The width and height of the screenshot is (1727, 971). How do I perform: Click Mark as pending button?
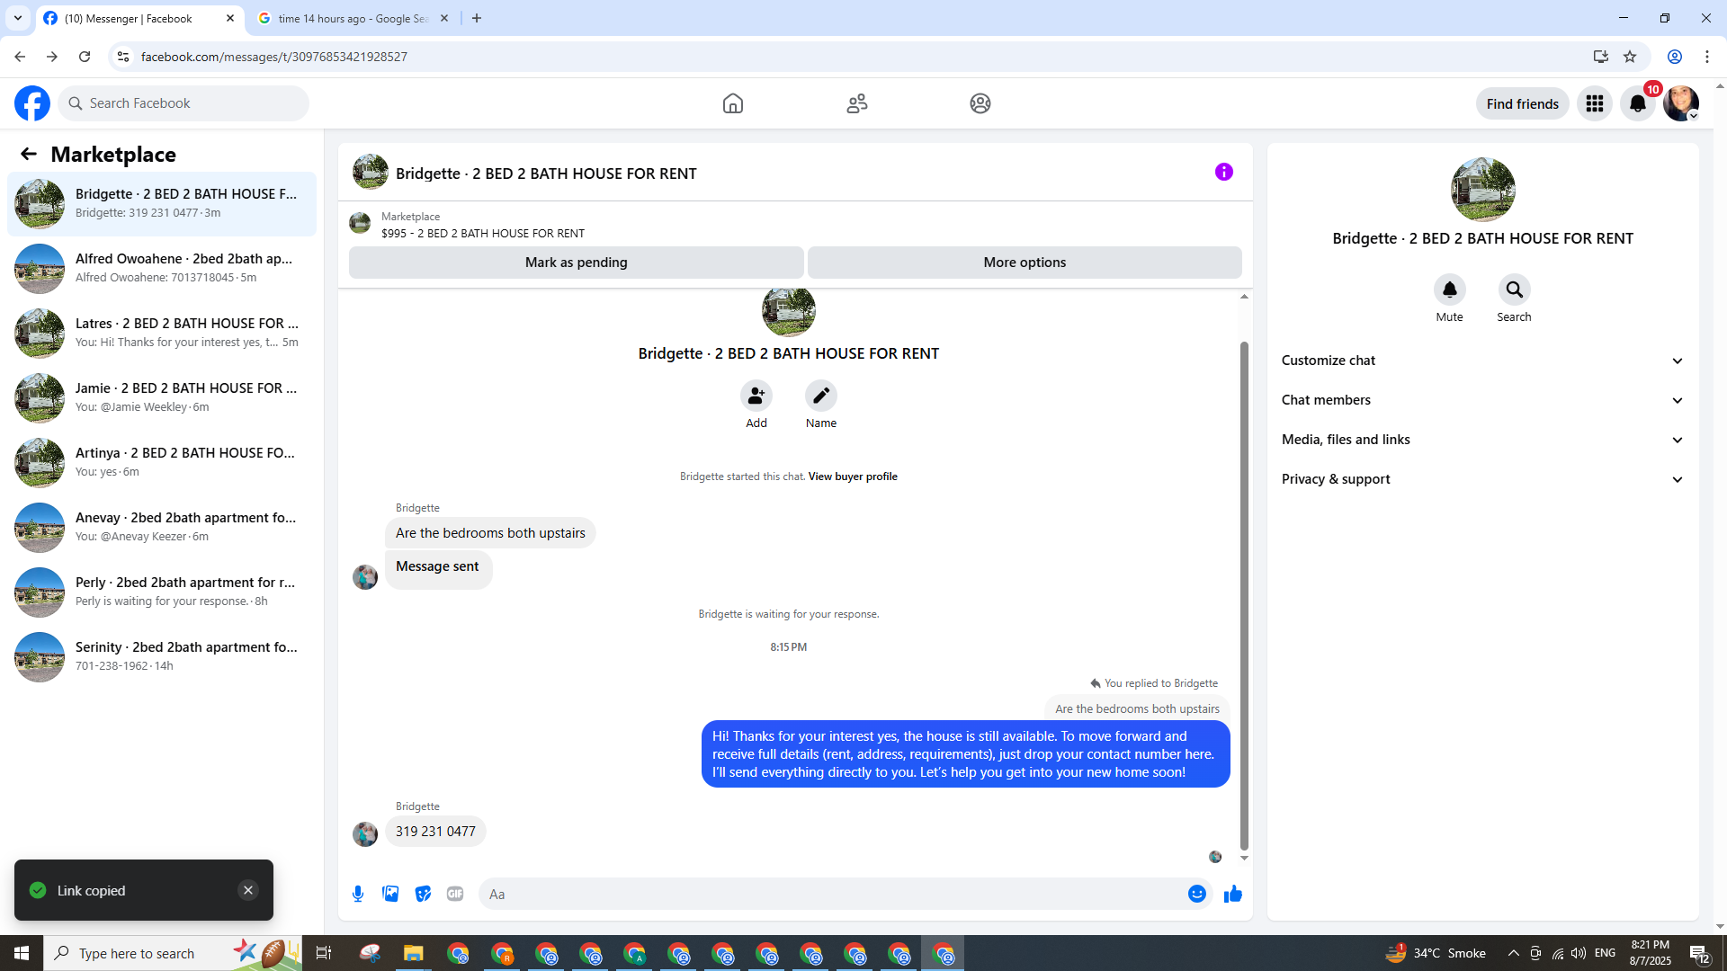tap(577, 263)
